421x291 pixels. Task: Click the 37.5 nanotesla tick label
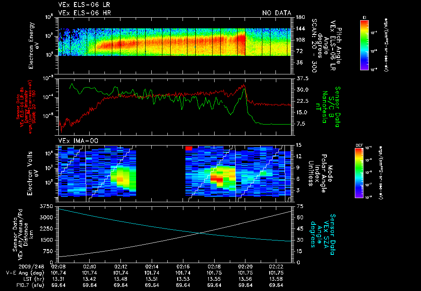(x=302, y=79)
